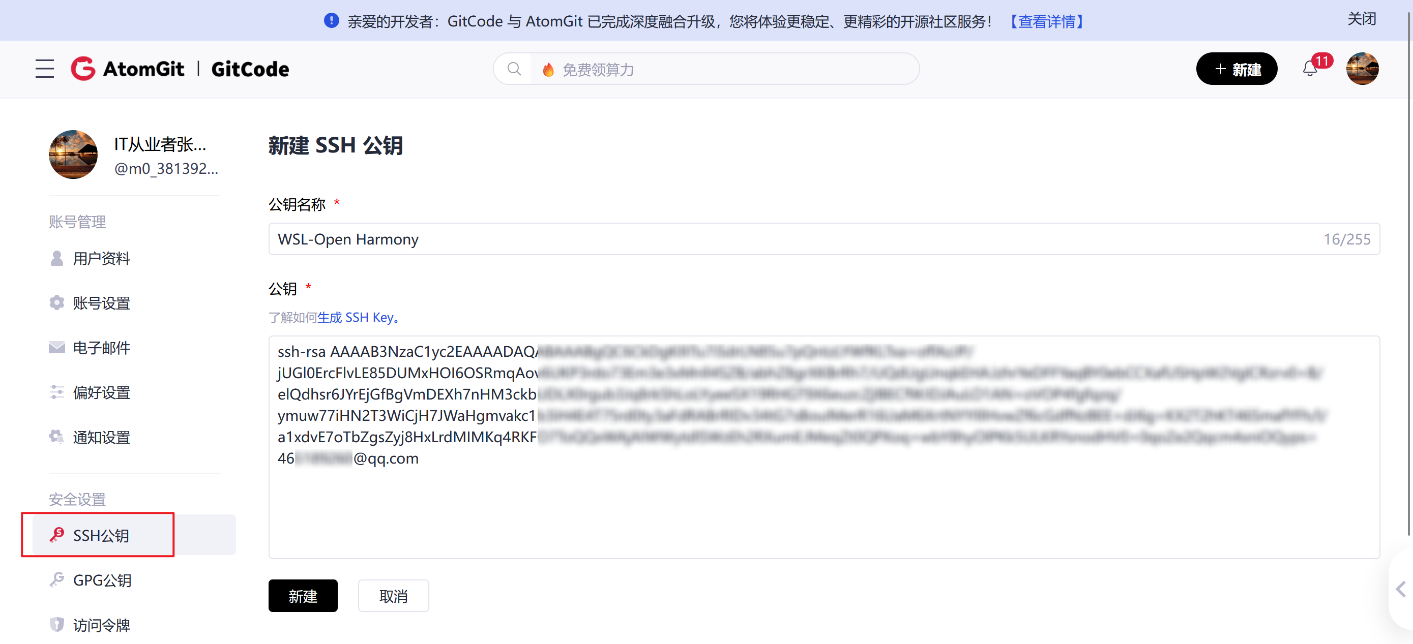This screenshot has width=1413, height=644.
Task: Open 偏好设置 in sidebar
Action: pos(102,392)
